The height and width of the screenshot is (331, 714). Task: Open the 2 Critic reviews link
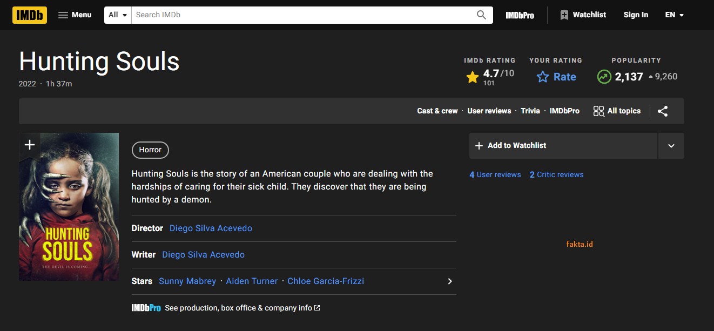click(x=556, y=174)
